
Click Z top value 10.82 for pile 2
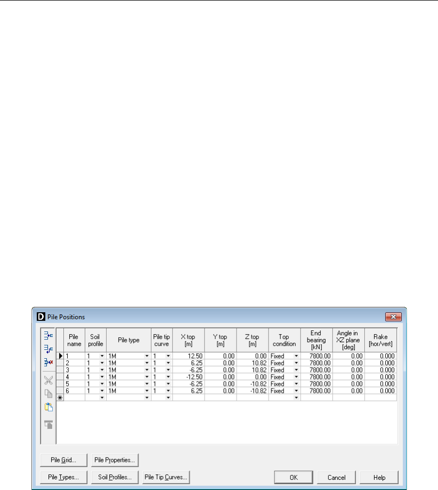253,363
